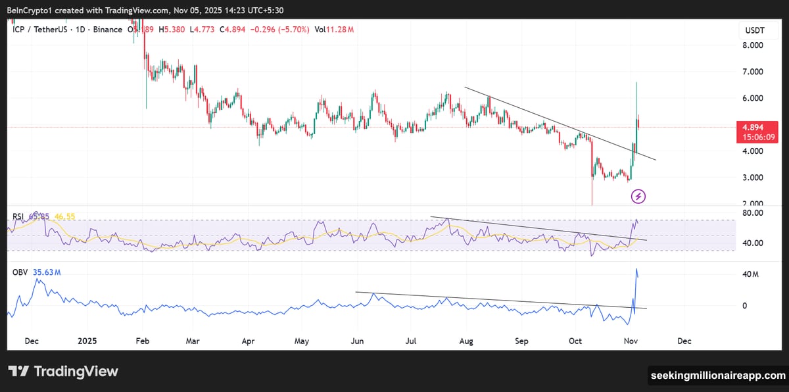
Task: Select the OBV indicator label
Action: [x=19, y=271]
